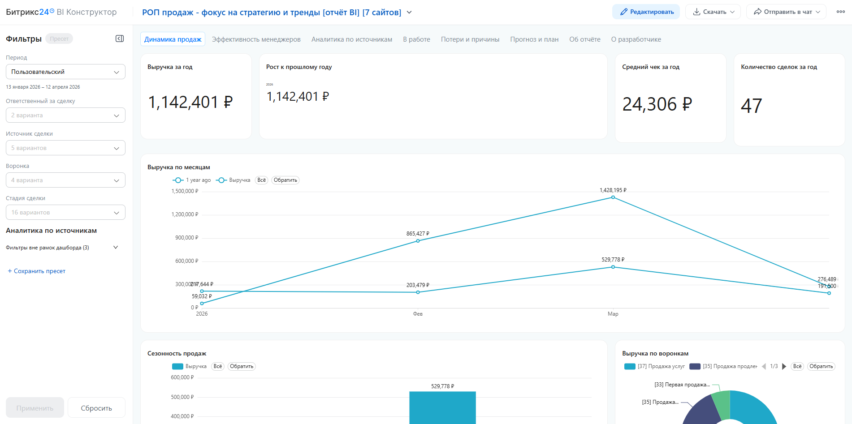Toggle '1 year ago' series in legend
Screen dimensions: 852x424
[x=192, y=180]
